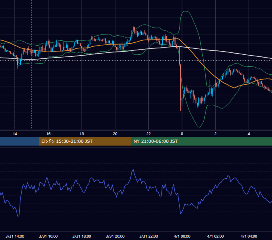The image size is (272, 240).
Task: Click the 4 hour axis label
Action: (x=249, y=134)
